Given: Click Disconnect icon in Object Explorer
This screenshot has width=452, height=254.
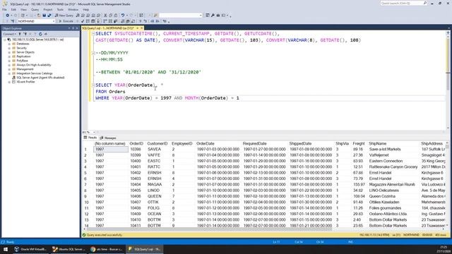Looking at the screenshot, I should (25, 34).
